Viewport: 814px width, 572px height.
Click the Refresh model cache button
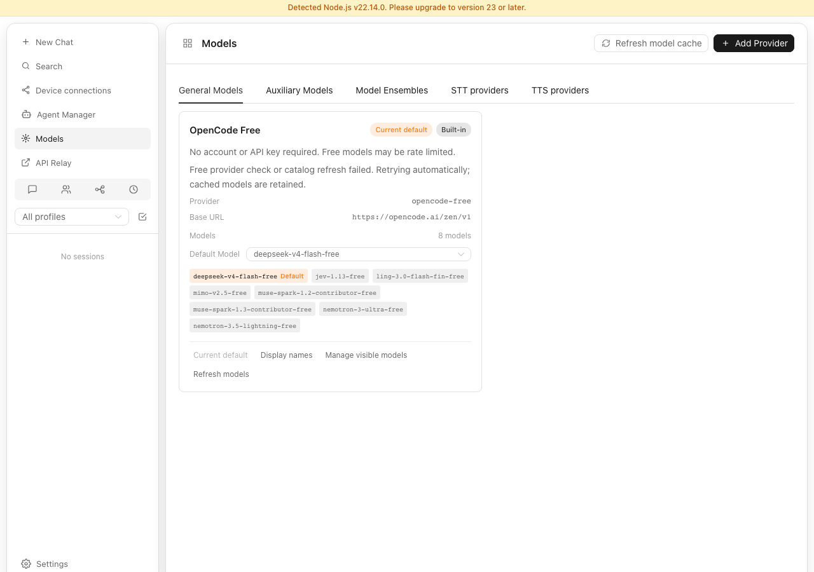(651, 43)
